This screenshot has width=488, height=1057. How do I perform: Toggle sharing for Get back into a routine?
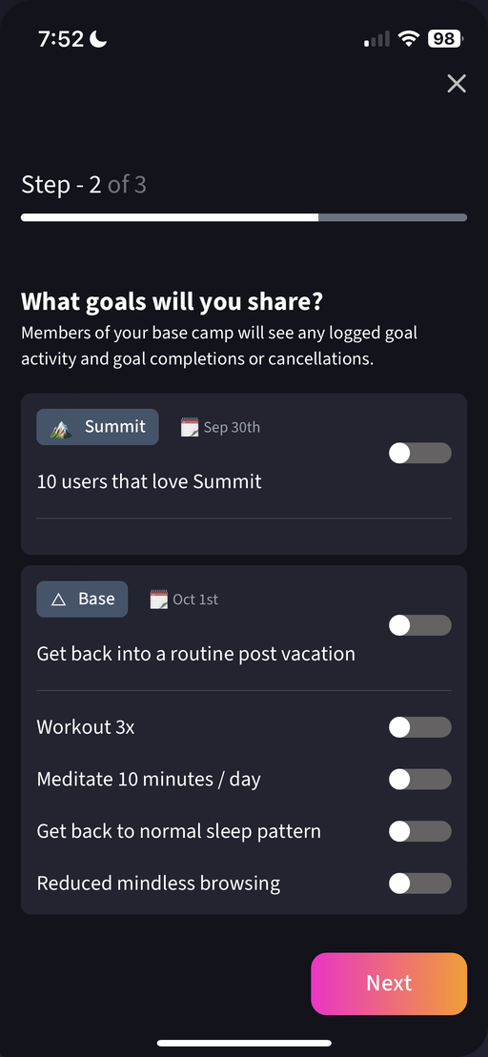click(x=420, y=625)
